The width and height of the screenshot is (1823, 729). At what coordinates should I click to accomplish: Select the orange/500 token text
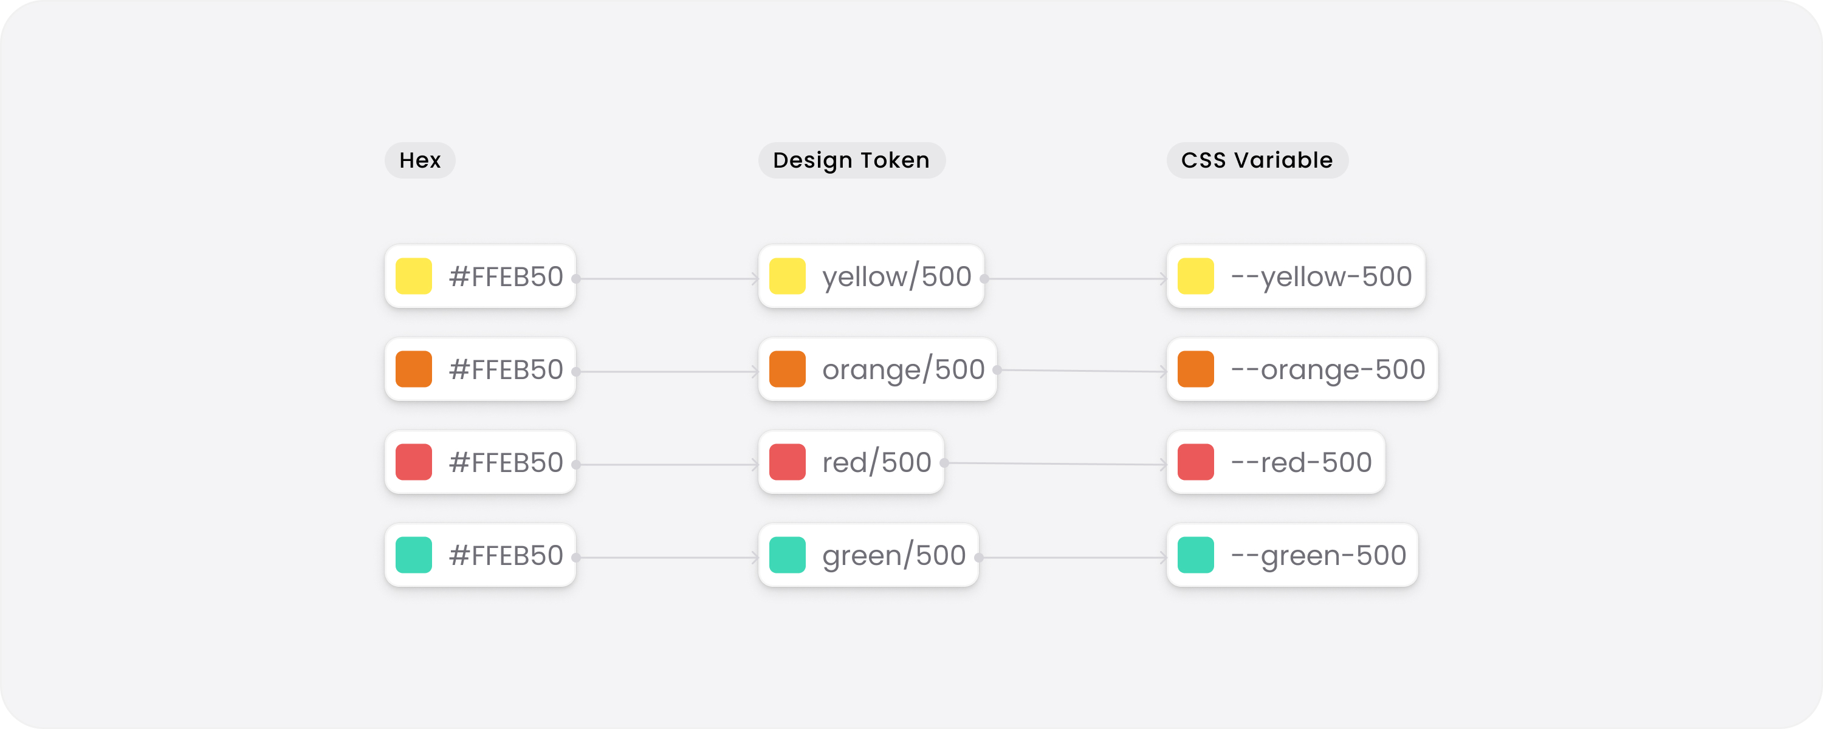click(x=903, y=369)
